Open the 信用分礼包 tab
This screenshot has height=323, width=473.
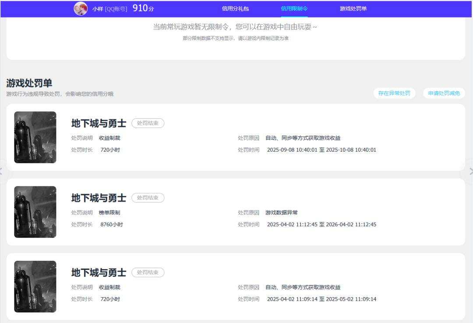[235, 9]
